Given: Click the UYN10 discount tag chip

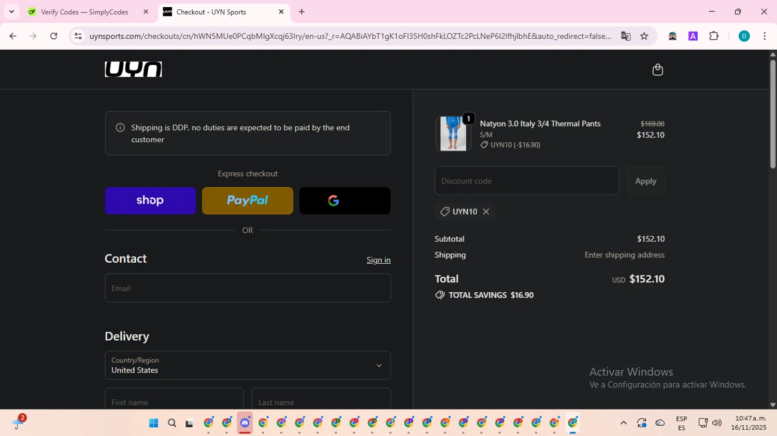Looking at the screenshot, I should click(465, 212).
